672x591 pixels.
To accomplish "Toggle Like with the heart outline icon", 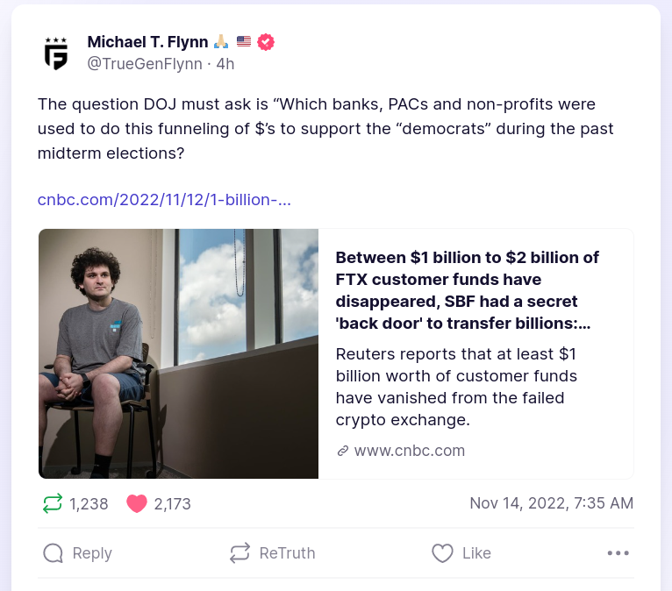I will pyautogui.click(x=443, y=553).
